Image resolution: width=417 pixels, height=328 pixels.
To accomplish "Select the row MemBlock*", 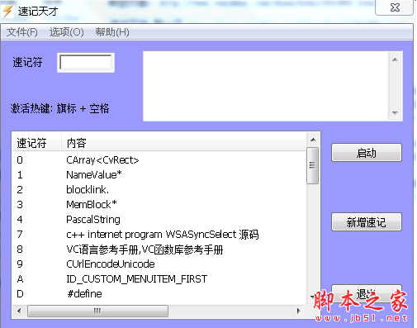I will [159, 205].
